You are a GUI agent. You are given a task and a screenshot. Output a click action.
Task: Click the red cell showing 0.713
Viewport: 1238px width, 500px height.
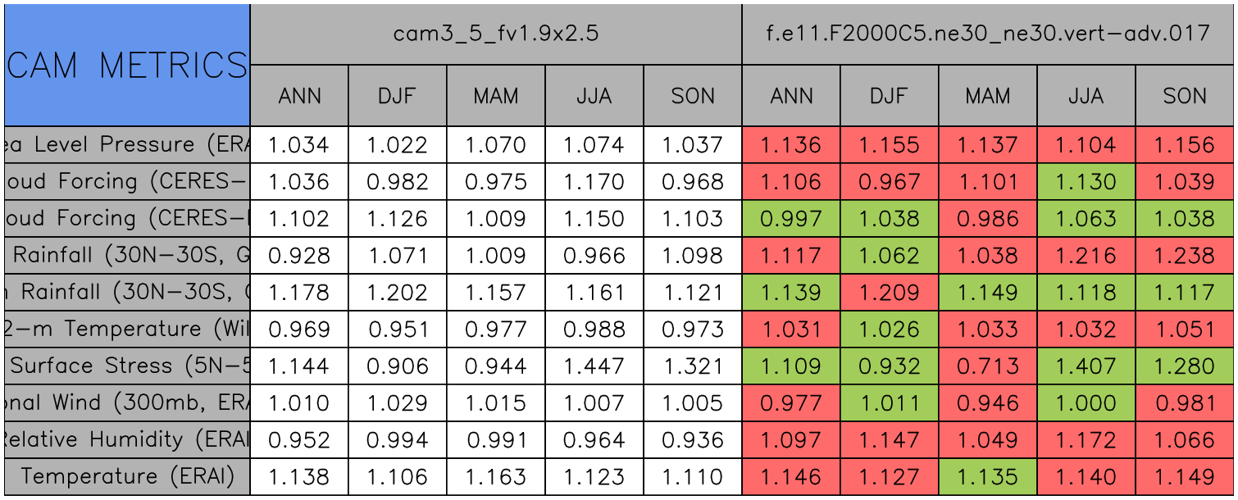tap(988, 366)
